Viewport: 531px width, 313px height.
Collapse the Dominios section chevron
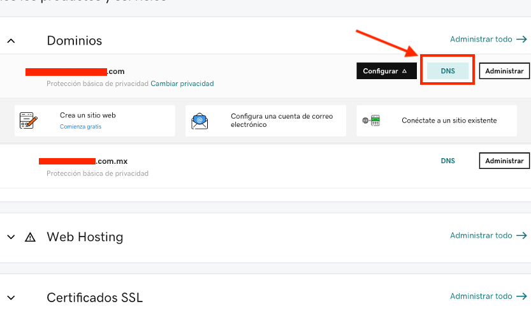click(11, 40)
